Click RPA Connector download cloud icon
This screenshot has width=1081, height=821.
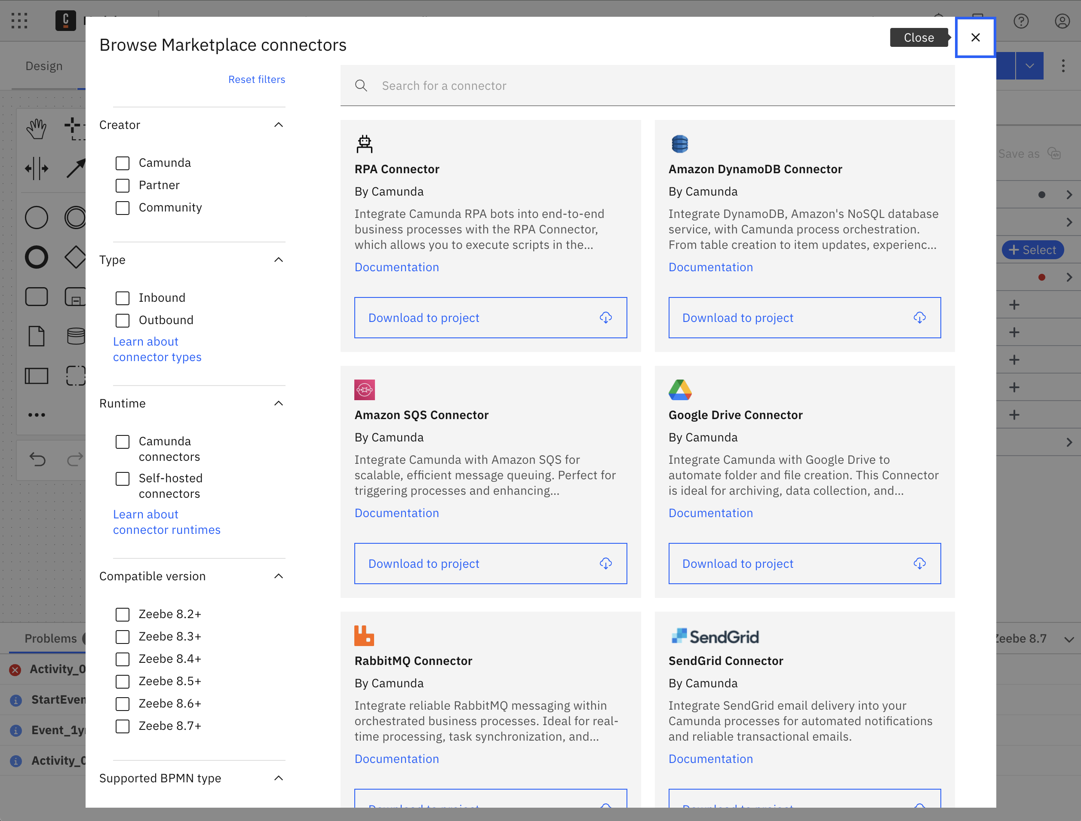click(x=606, y=318)
